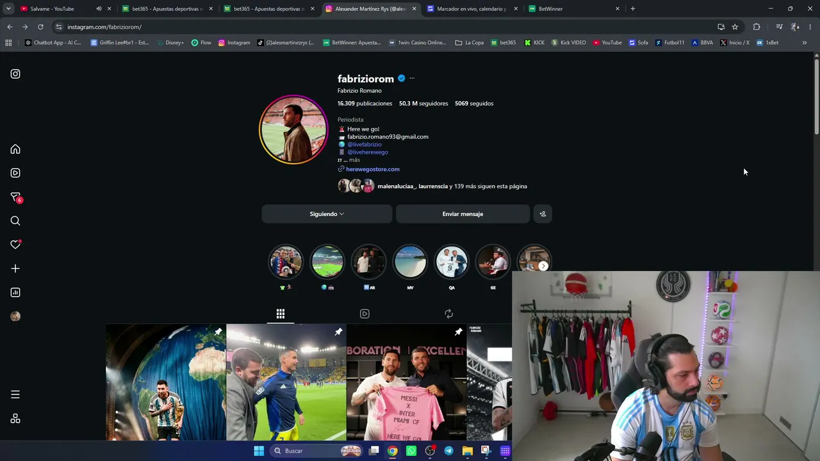Open WhatsApp from the taskbar
The height and width of the screenshot is (461, 820).
pyautogui.click(x=411, y=451)
